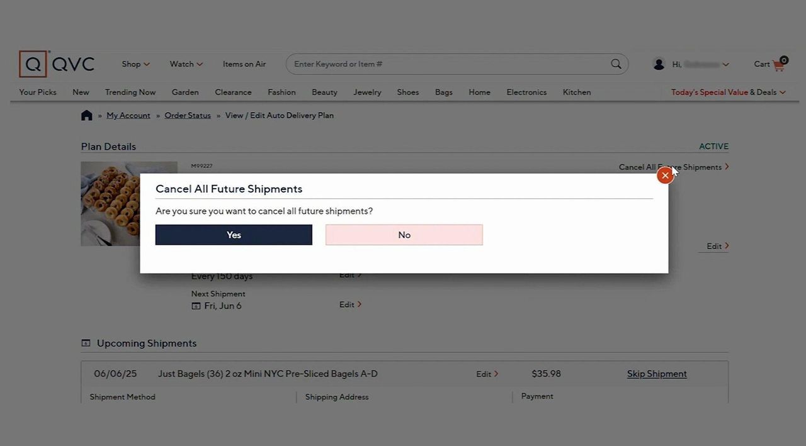Open the Jewelry category
Viewport: 806px width, 446px height.
(367, 92)
